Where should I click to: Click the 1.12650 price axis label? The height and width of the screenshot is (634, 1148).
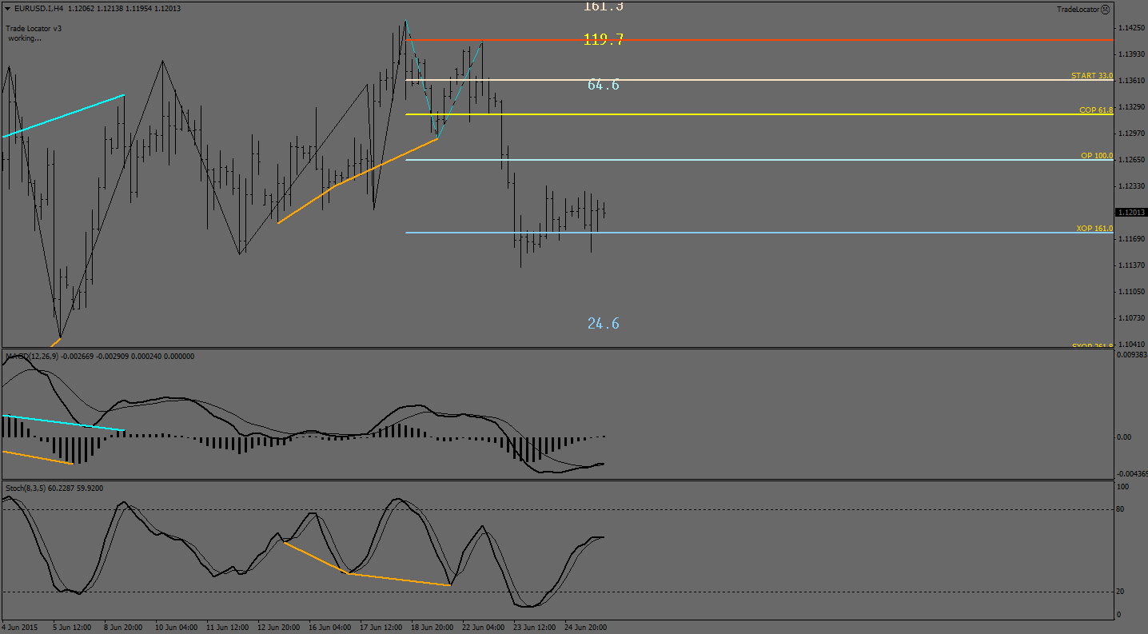(x=1131, y=160)
